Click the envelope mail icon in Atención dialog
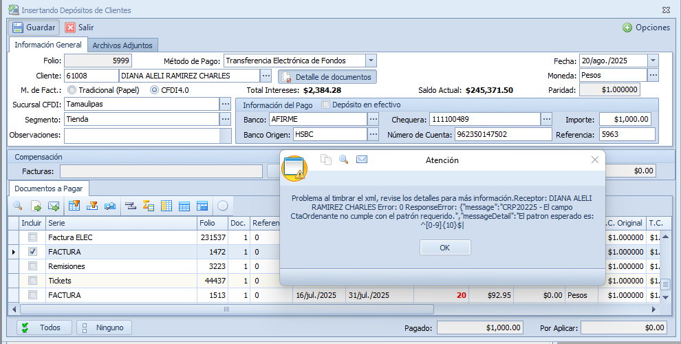This screenshot has width=681, height=344. [362, 160]
